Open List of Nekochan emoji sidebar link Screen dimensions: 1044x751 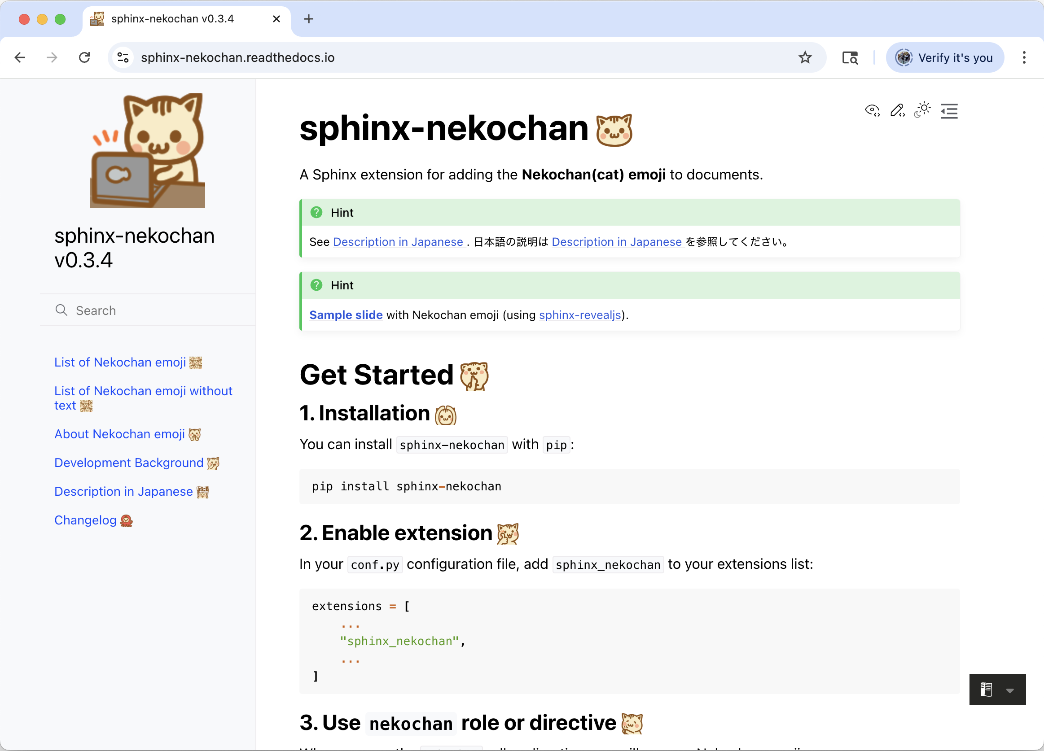click(x=120, y=362)
